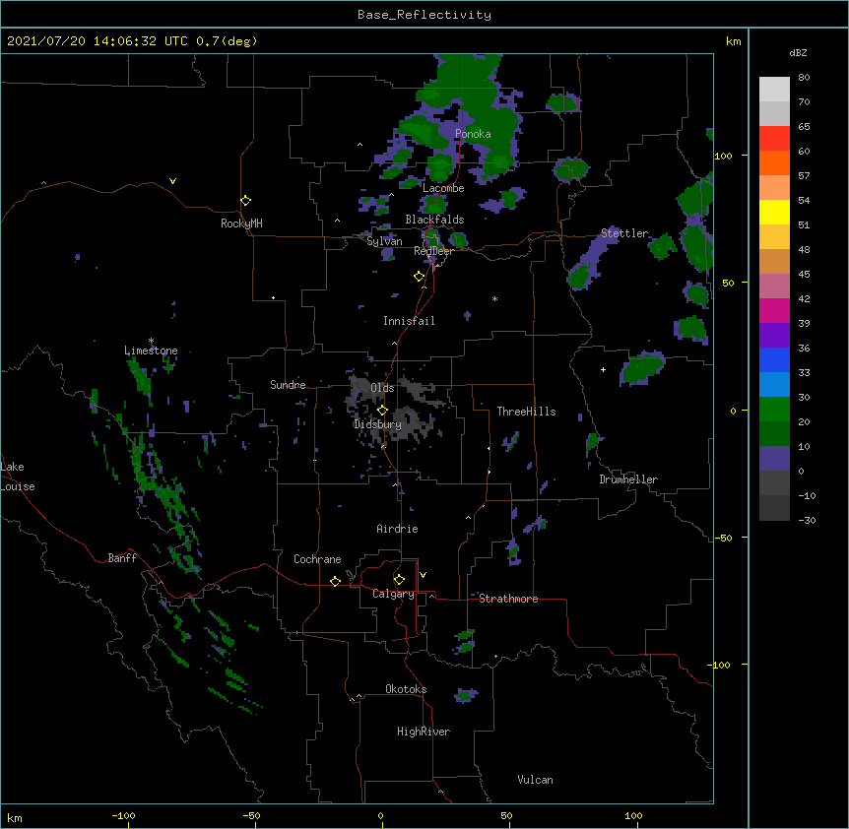Click the yellow diamond marker near RockyMH

point(246,201)
